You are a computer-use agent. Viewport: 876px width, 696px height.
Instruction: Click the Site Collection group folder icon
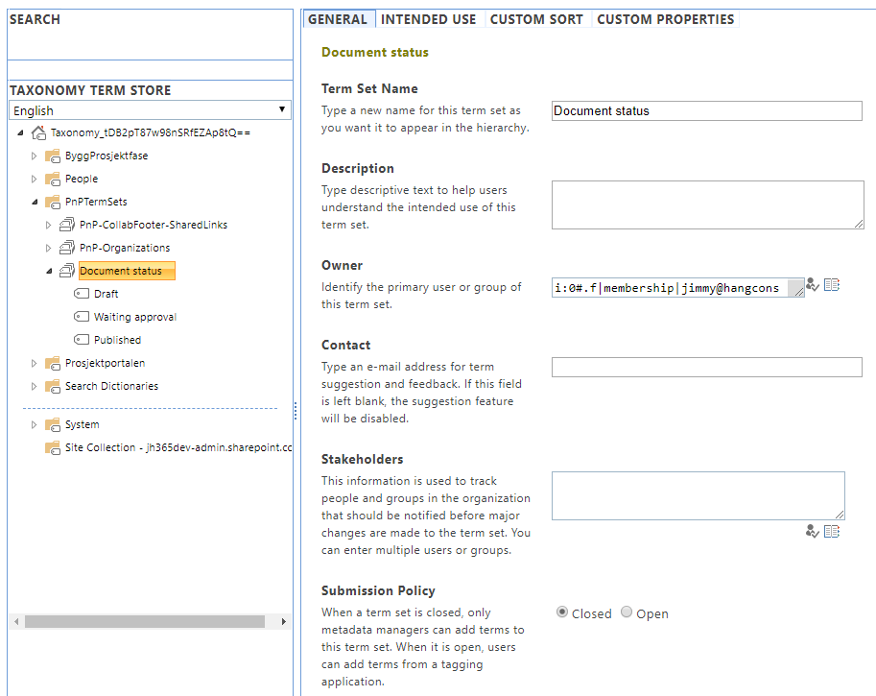pyautogui.click(x=53, y=448)
